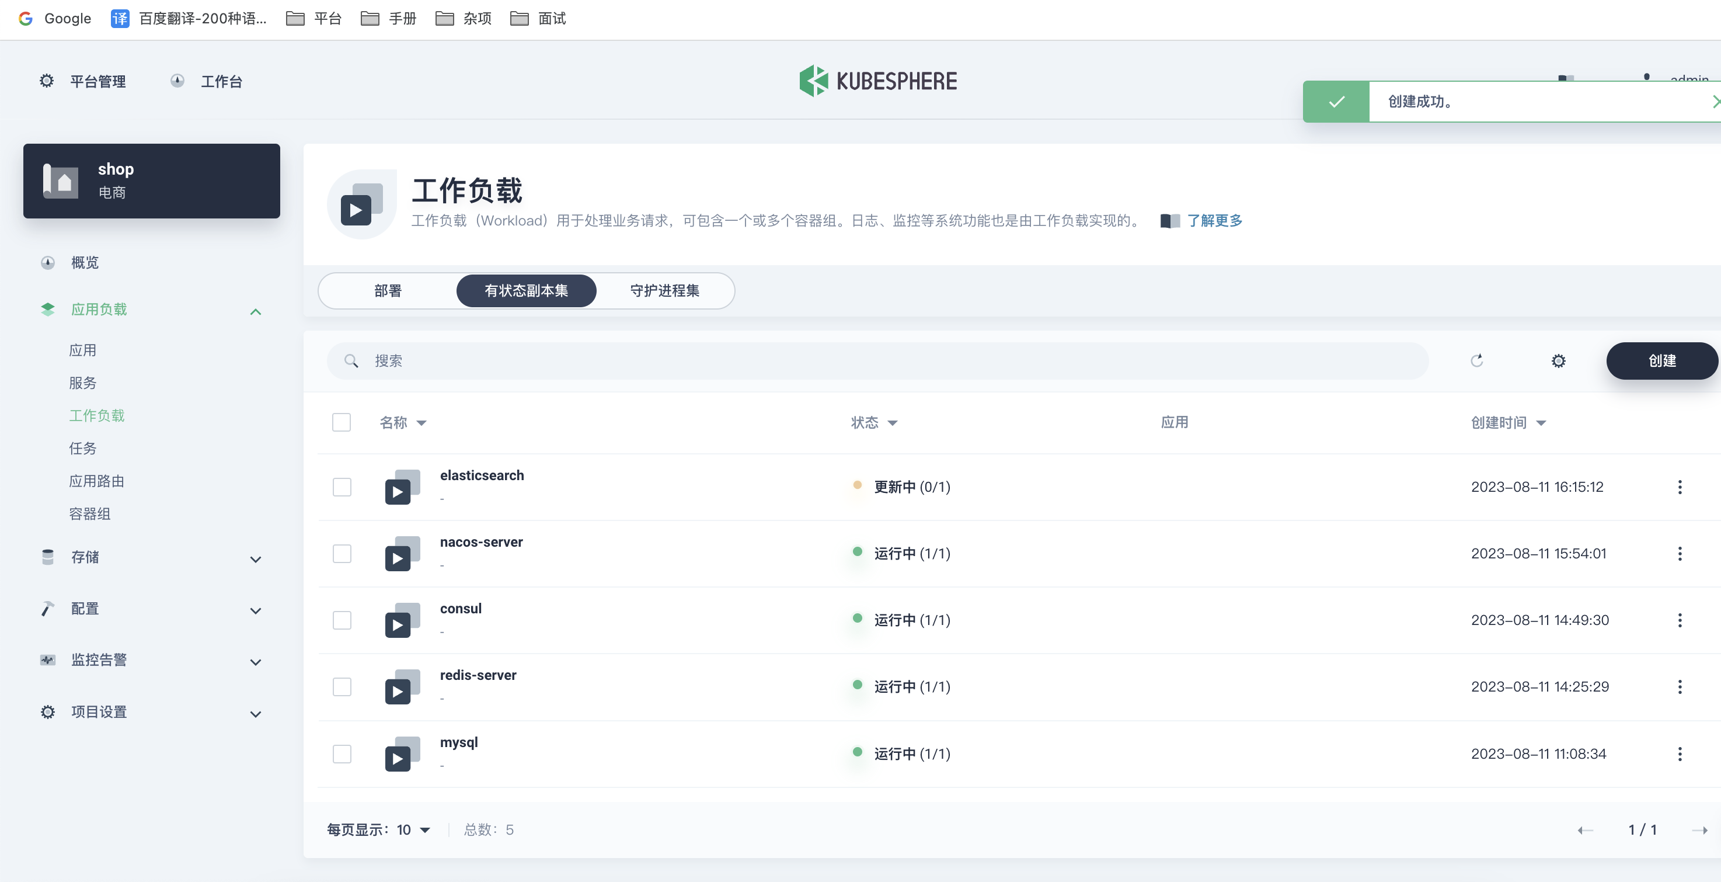Open the 面试 bookmark folder

538,18
